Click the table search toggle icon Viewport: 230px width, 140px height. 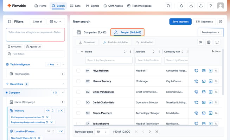pyautogui.click(x=200, y=42)
